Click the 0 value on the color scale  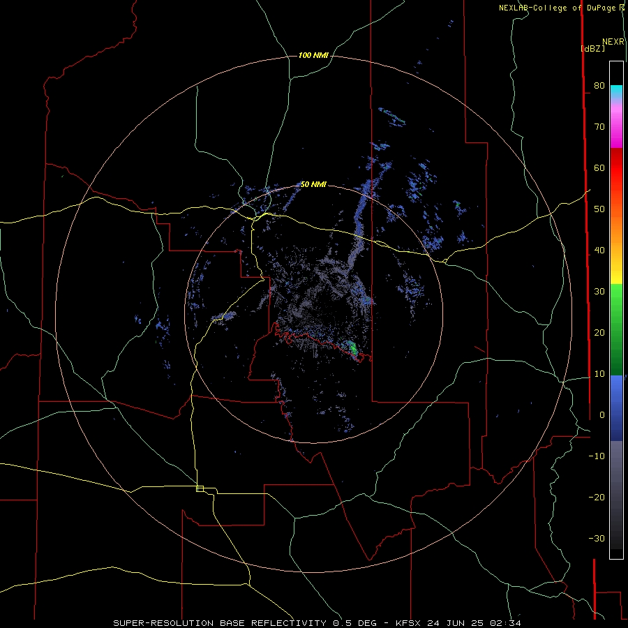[x=602, y=415]
